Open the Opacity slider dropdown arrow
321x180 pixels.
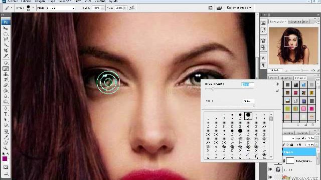pyautogui.click(x=102, y=8)
